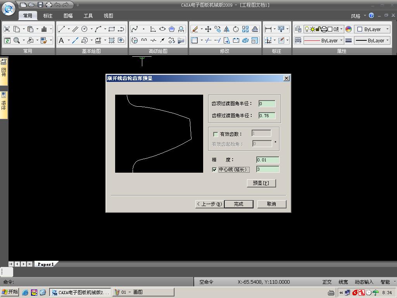Open the red linetype ByLayer dropdown
This screenshot has height=298, width=397.
pyautogui.click(x=342, y=40)
